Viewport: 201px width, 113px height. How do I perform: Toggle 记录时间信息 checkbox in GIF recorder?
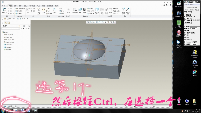[185, 33]
